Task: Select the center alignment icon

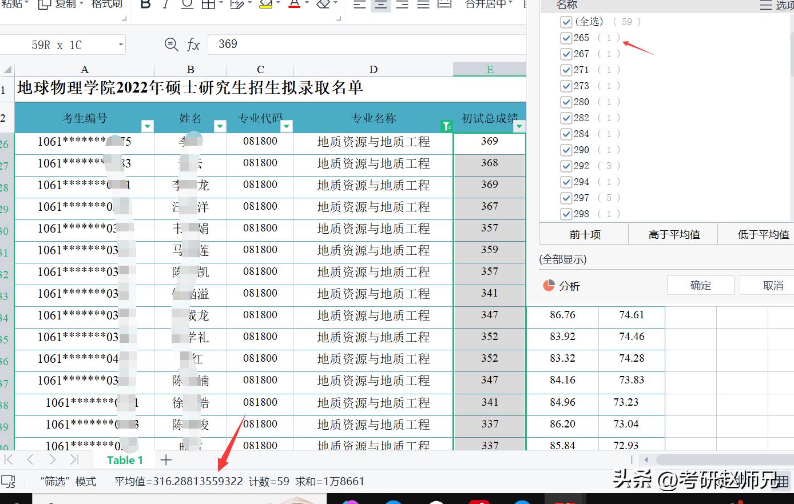Action: 380,5
